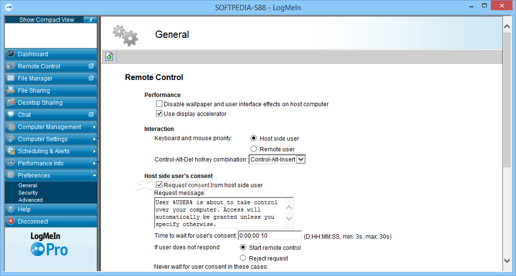Click Show Compact View button
The image size is (516, 276).
coord(51,20)
